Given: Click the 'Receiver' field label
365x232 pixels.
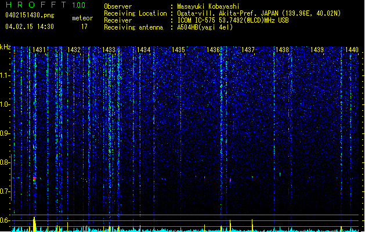Looking at the screenshot, I should (x=118, y=20).
